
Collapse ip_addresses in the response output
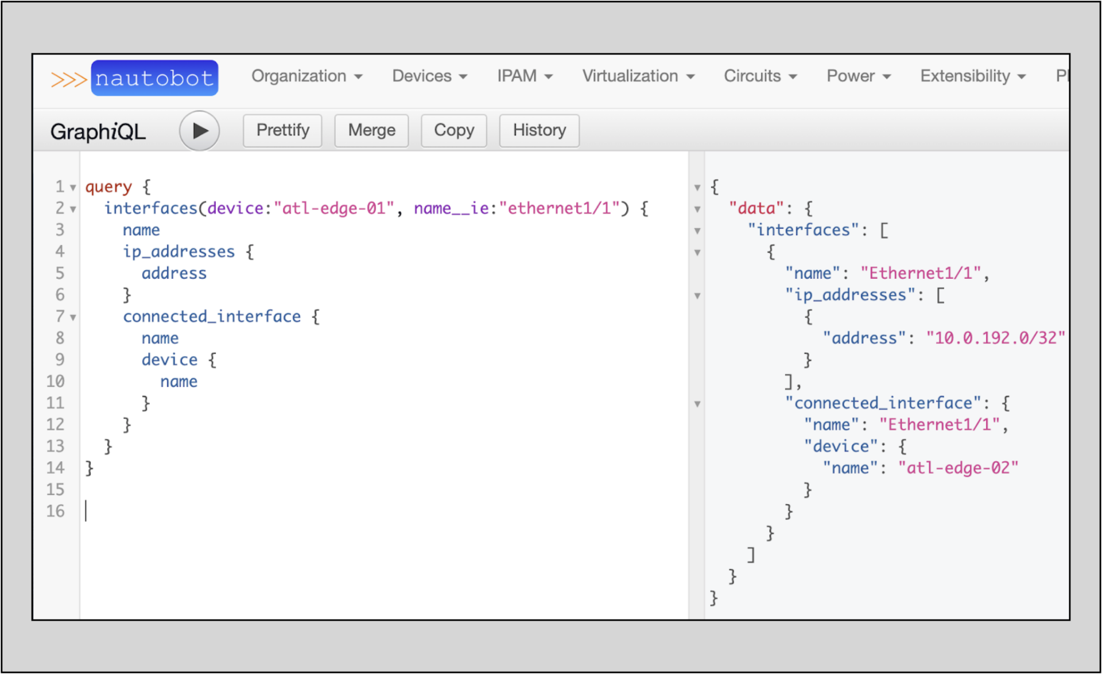click(697, 295)
